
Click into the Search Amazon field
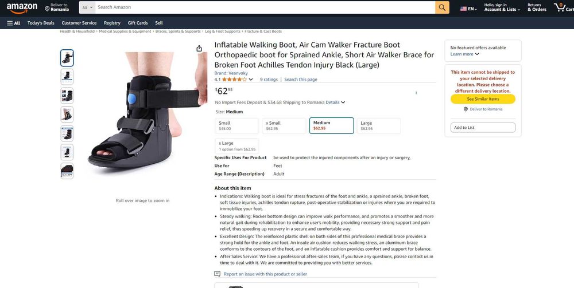point(265,7)
